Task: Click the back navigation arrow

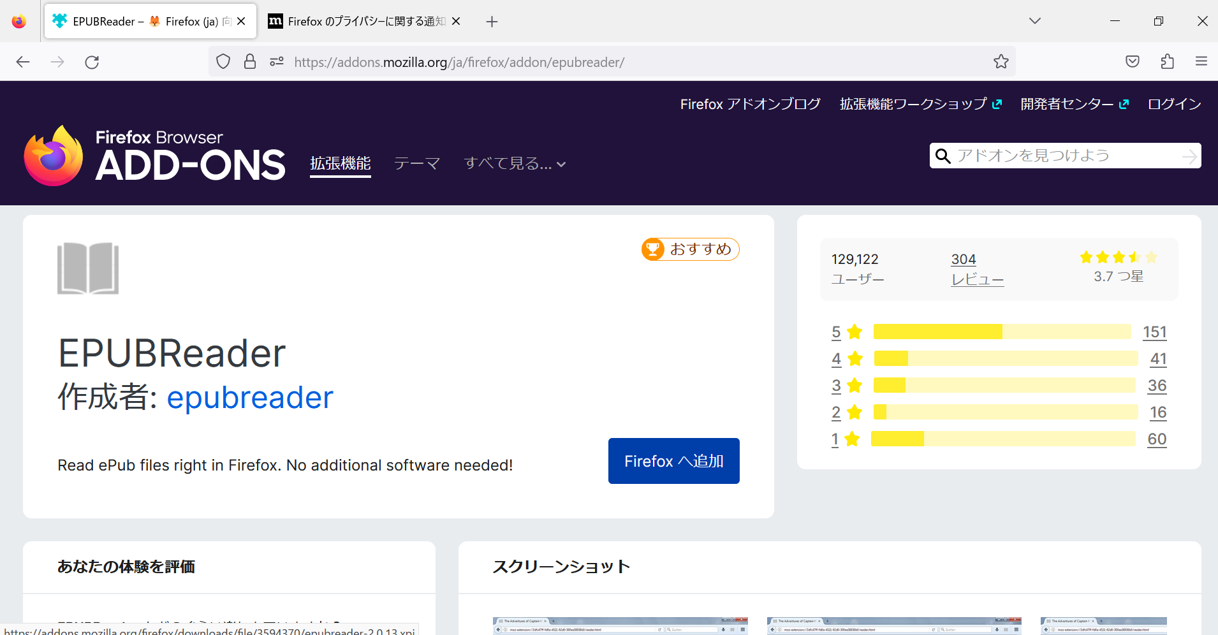Action: tap(23, 61)
